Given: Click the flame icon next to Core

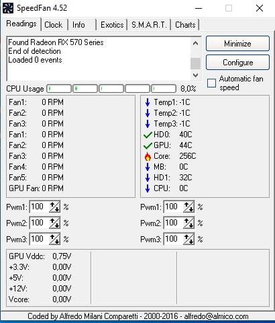Looking at the screenshot, I should [148, 156].
